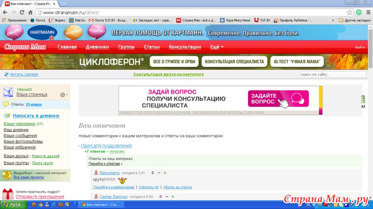Open the Mail.Ru bookmark

[x=77, y=20]
